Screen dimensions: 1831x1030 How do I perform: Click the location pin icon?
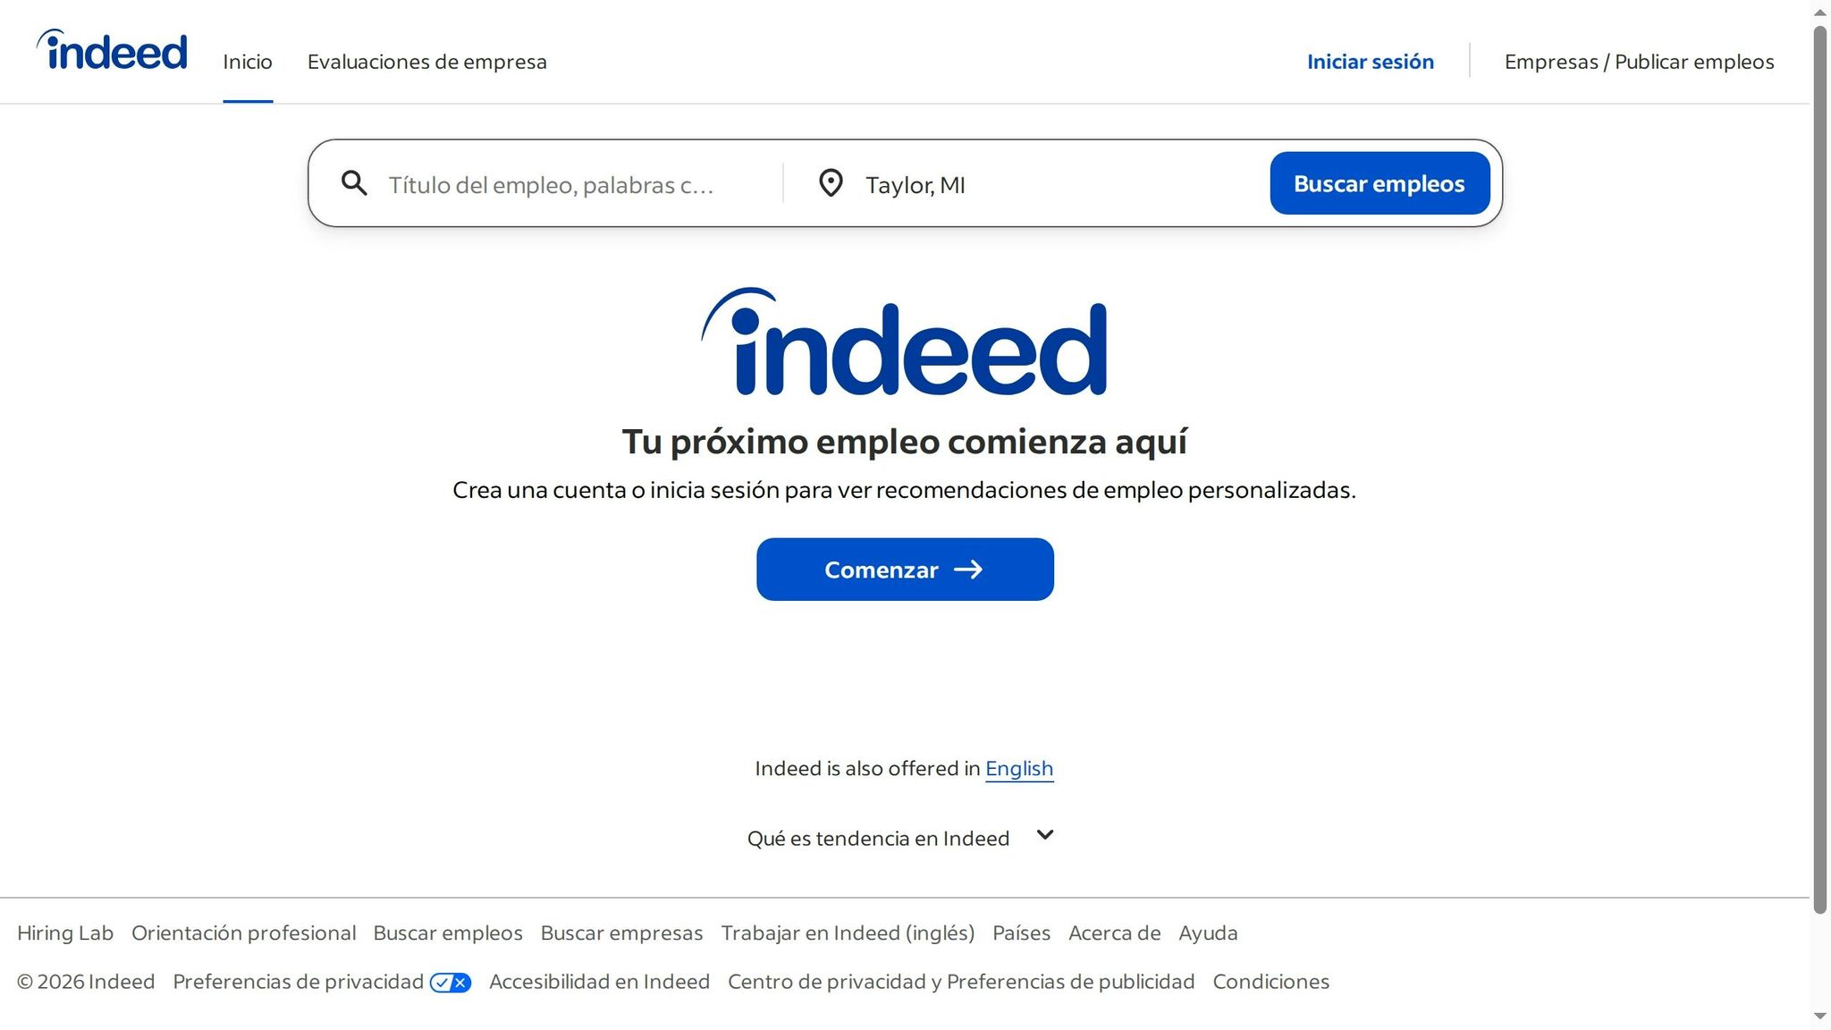coord(831,183)
